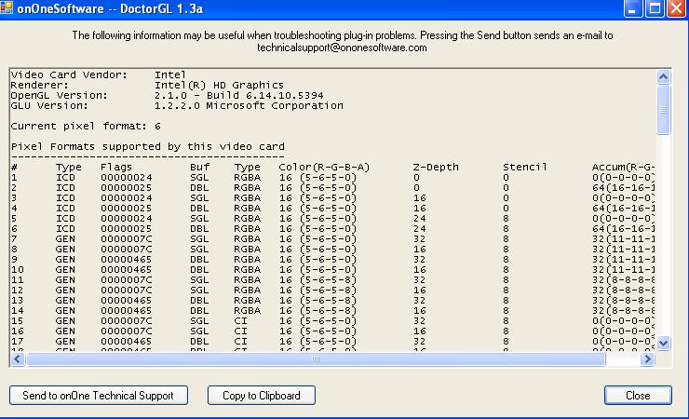
Task: Click the technicalsupport@ononesoftware.com email text
Action: coord(343,47)
